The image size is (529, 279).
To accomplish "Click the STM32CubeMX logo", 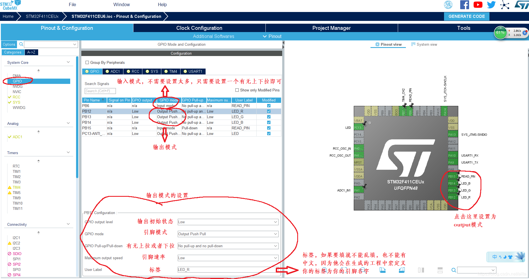I will click(11, 5).
